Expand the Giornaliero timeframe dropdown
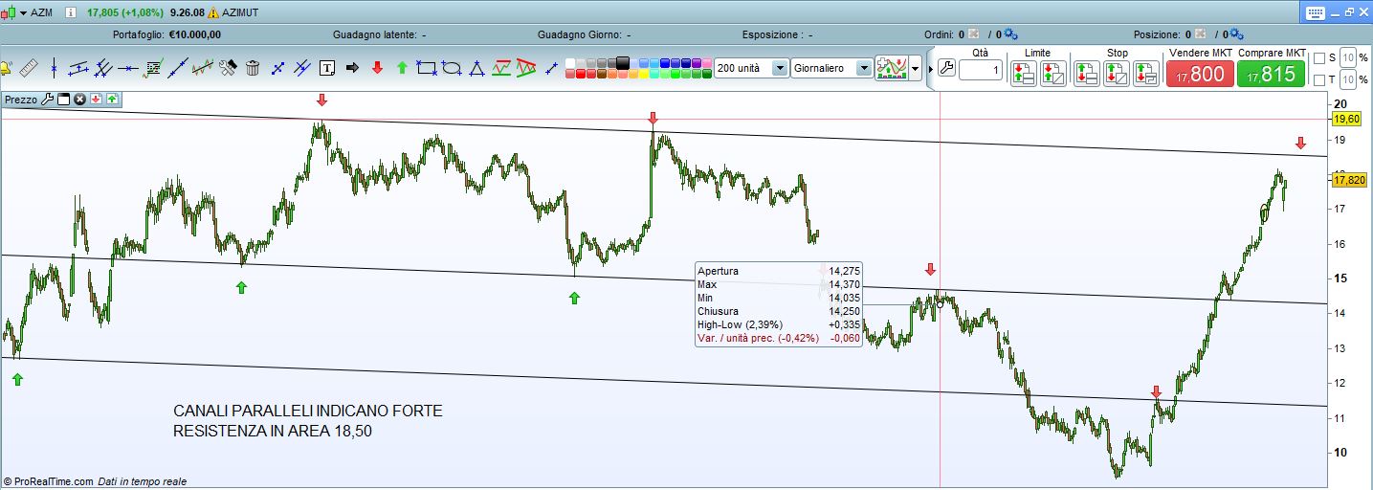This screenshot has width=1373, height=490. 864,68
